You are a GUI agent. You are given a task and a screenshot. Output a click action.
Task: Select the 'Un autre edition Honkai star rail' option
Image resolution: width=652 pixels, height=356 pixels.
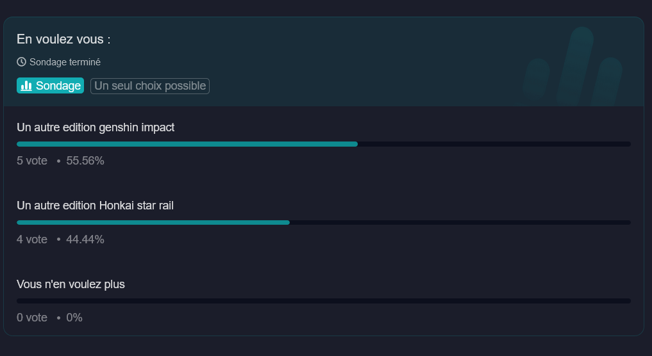pyautogui.click(x=95, y=206)
